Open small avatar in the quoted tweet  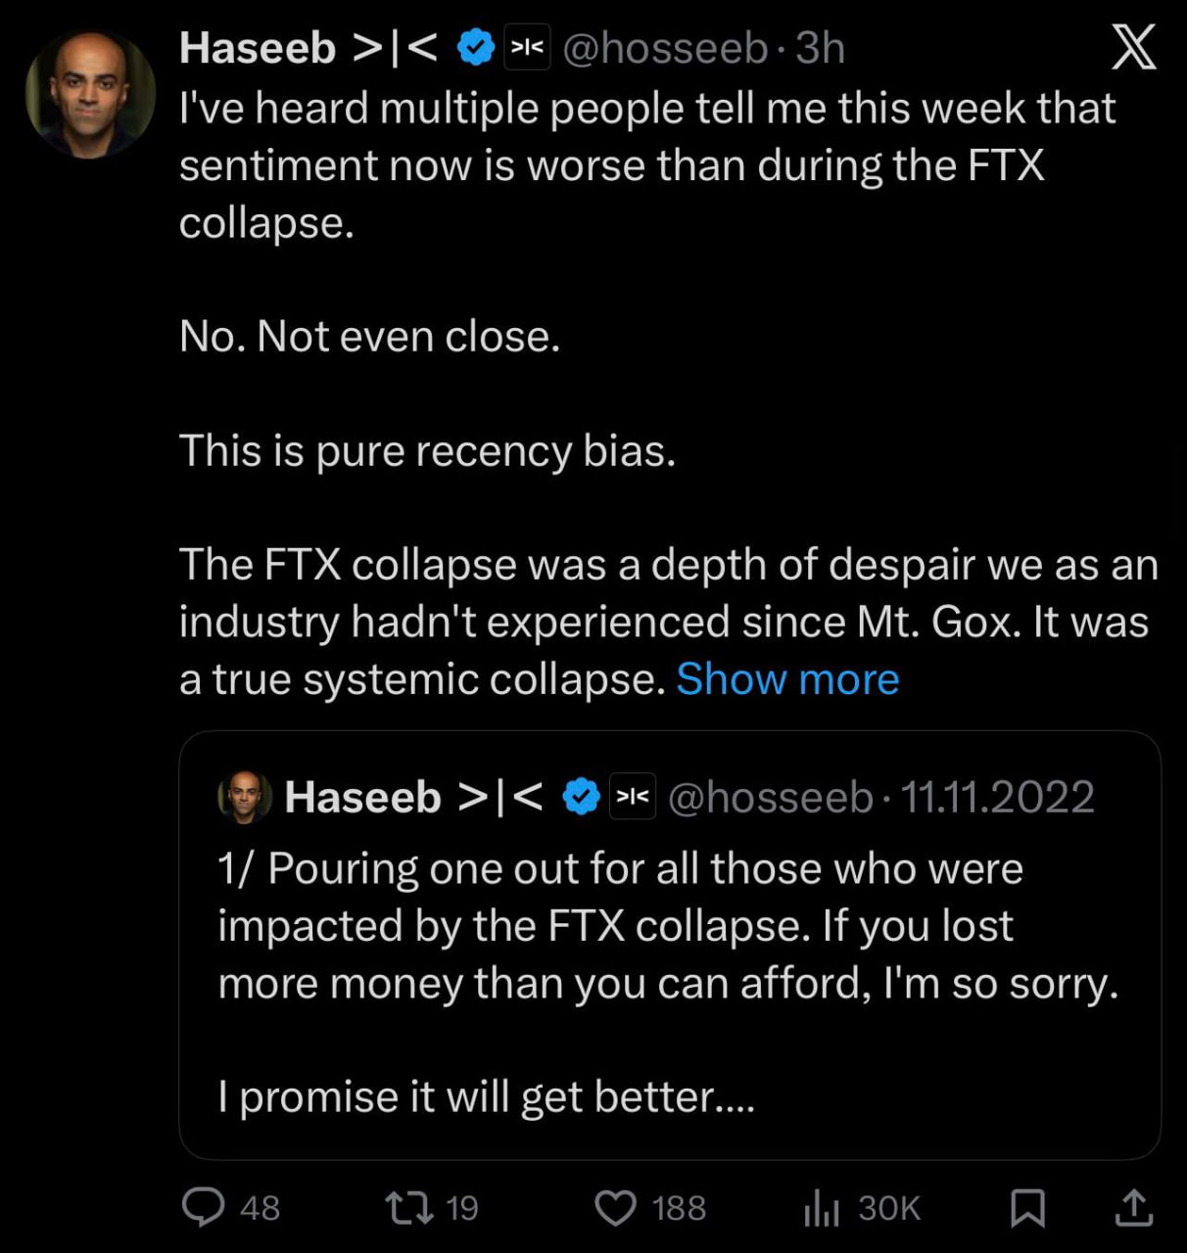click(245, 797)
